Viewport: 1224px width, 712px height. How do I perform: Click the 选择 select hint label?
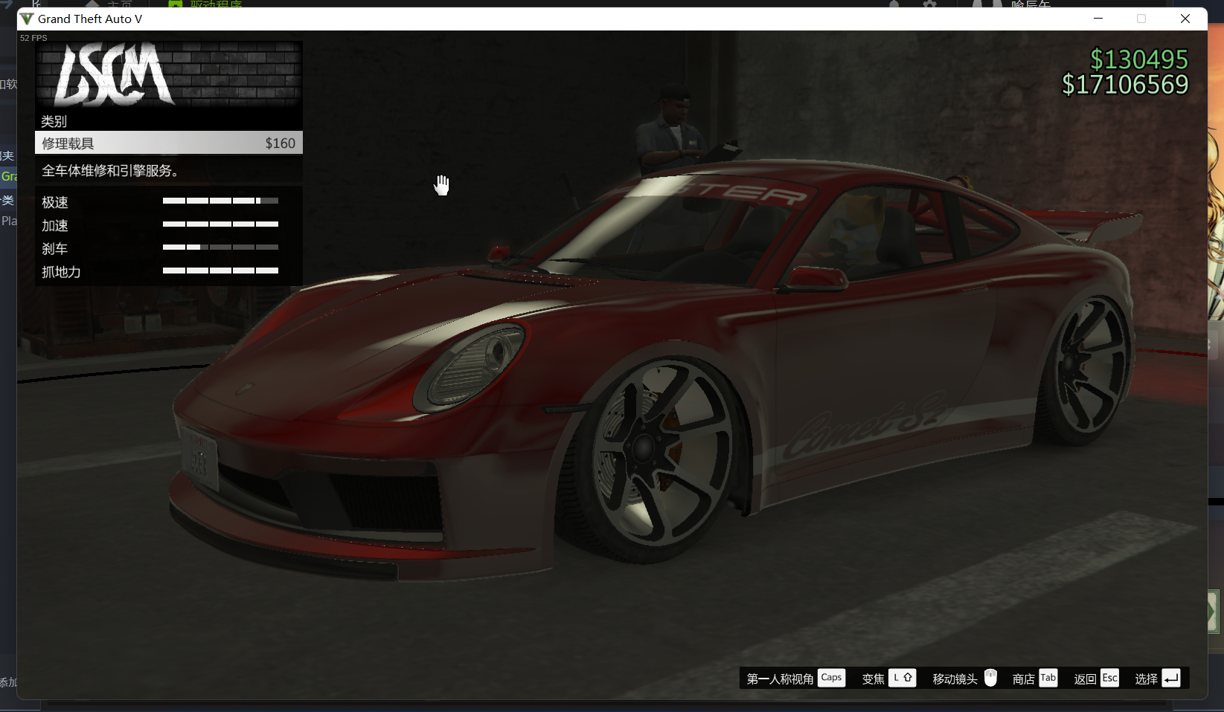coord(1147,679)
